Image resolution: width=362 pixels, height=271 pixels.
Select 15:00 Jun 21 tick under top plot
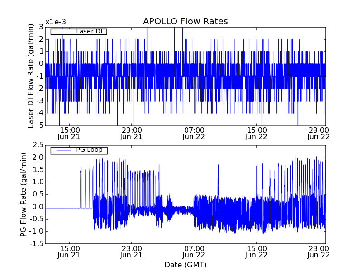pyautogui.click(x=69, y=133)
